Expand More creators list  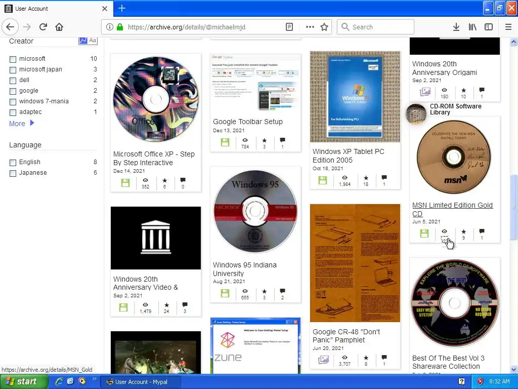point(22,124)
